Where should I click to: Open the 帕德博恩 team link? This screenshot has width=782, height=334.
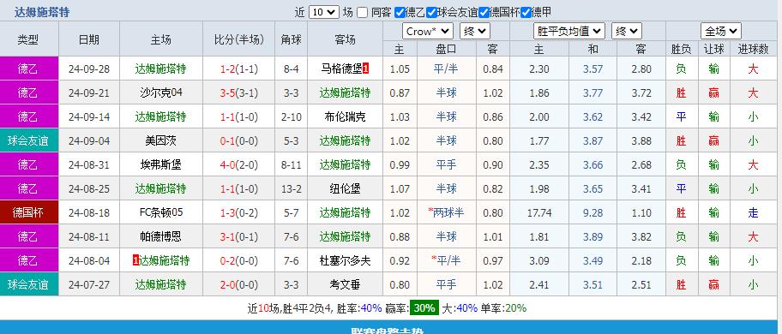(160, 236)
